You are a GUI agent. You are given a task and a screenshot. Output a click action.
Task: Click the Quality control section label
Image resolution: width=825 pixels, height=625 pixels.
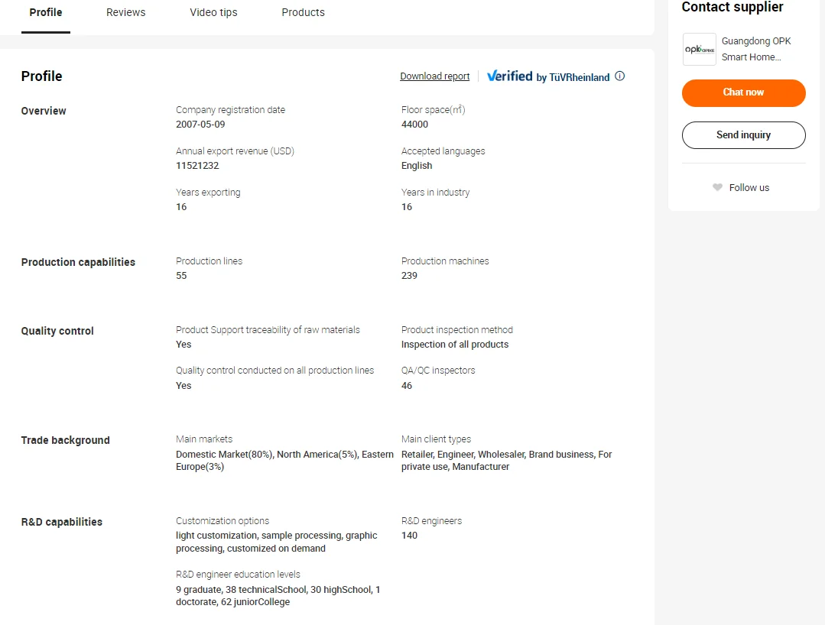pyautogui.click(x=57, y=331)
